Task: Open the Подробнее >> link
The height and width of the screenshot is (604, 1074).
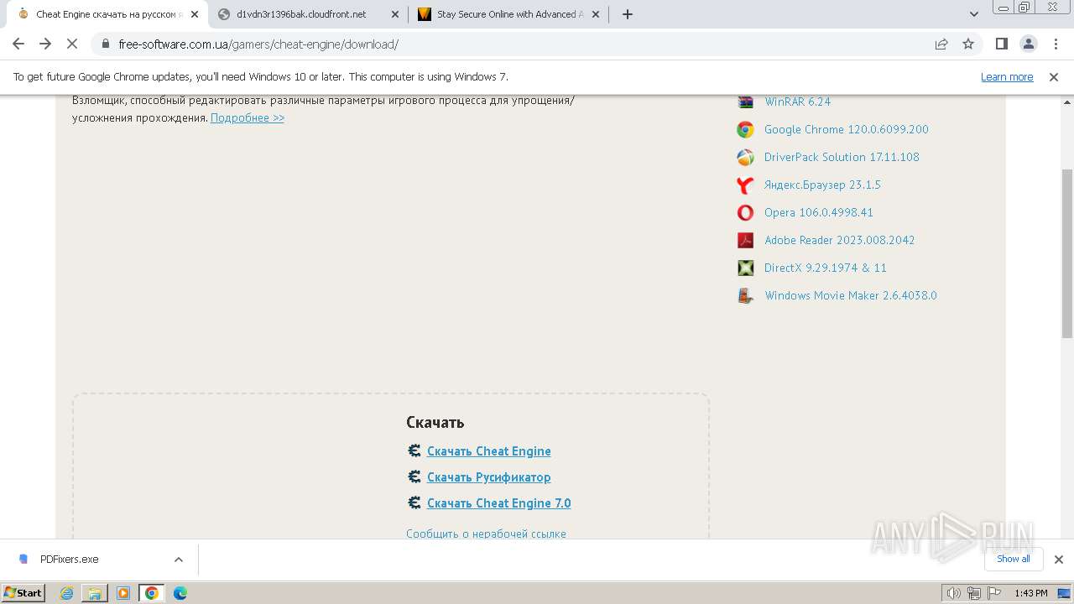Action: [x=248, y=118]
